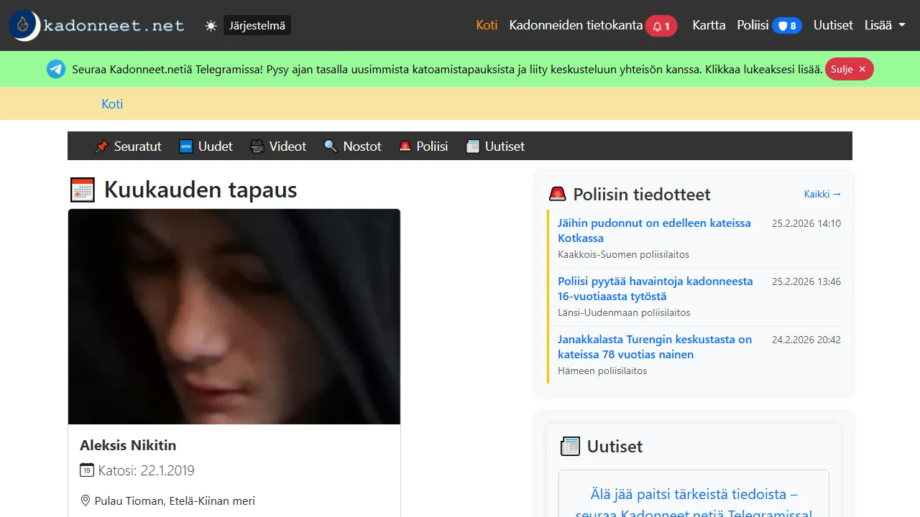
Task: Open the Lisää dropdown menu
Action: 885,24
